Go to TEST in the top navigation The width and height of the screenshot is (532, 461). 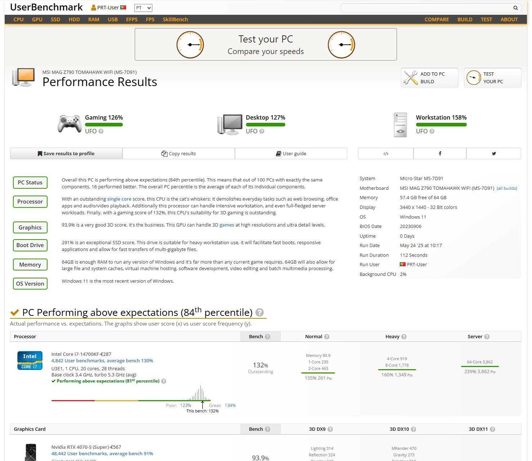tap(486, 19)
